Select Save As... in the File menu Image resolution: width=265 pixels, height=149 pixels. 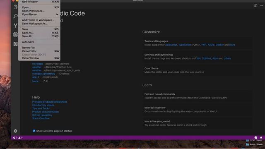pos(39,33)
